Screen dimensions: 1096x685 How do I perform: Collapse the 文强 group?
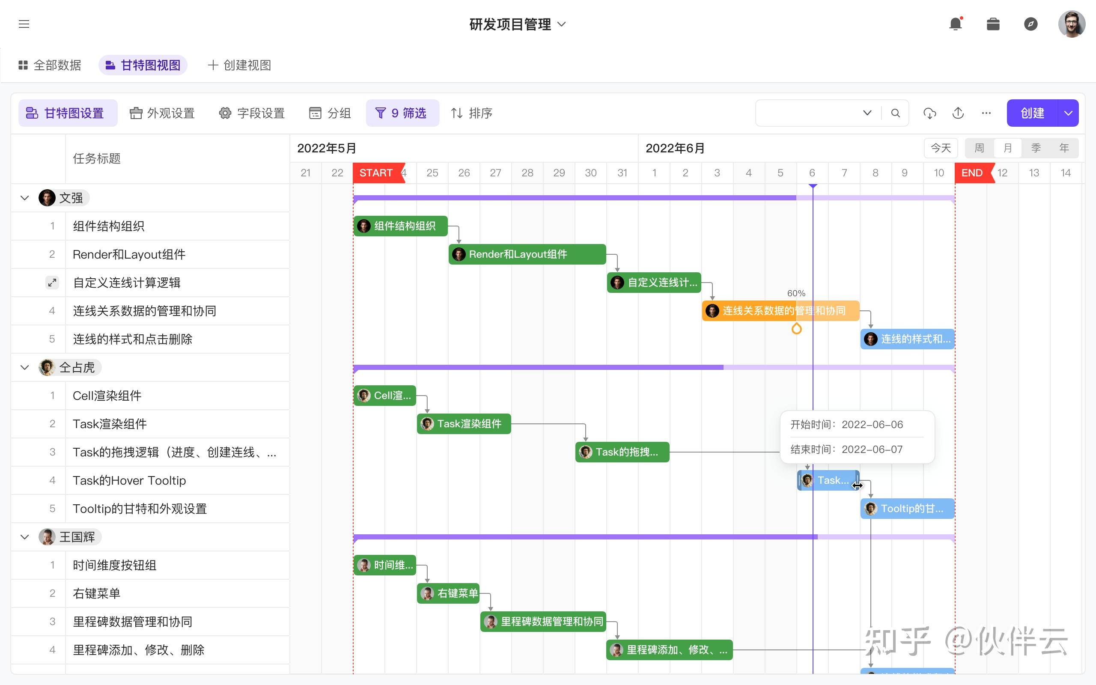coord(25,198)
